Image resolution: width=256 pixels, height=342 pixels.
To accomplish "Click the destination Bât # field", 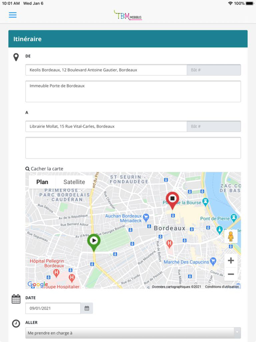I will pyautogui.click(x=214, y=126).
